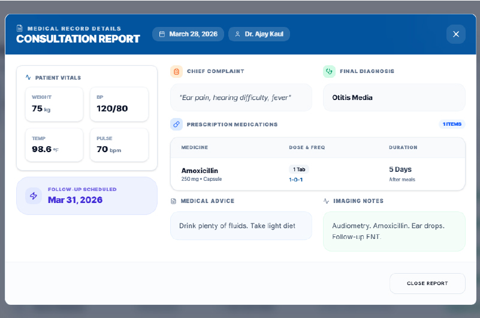Click the waveform icon beside Imaging Notes
This screenshot has width=480, height=318.
coord(326,201)
